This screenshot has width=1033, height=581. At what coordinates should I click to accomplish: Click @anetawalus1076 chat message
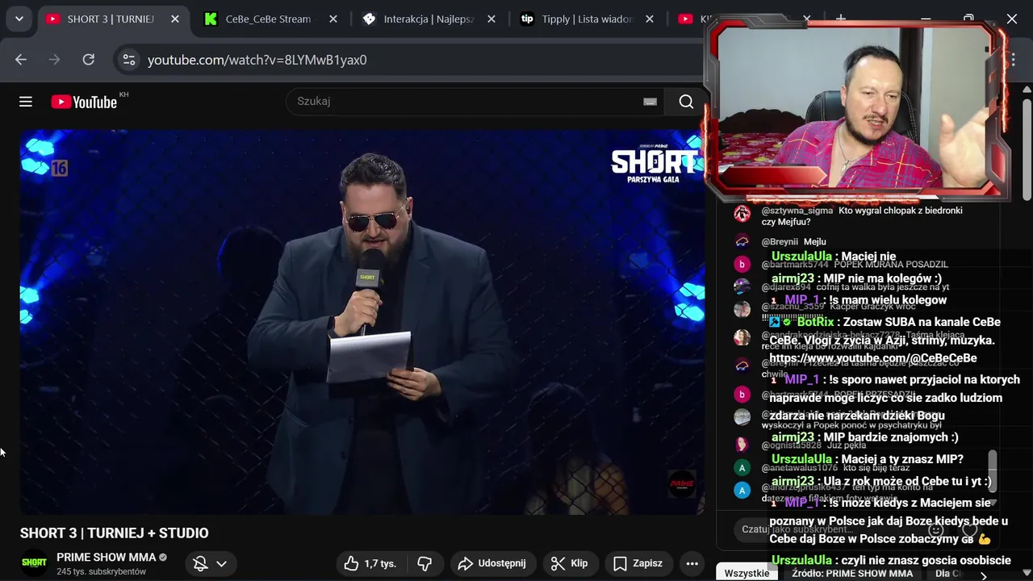pyautogui.click(x=835, y=467)
